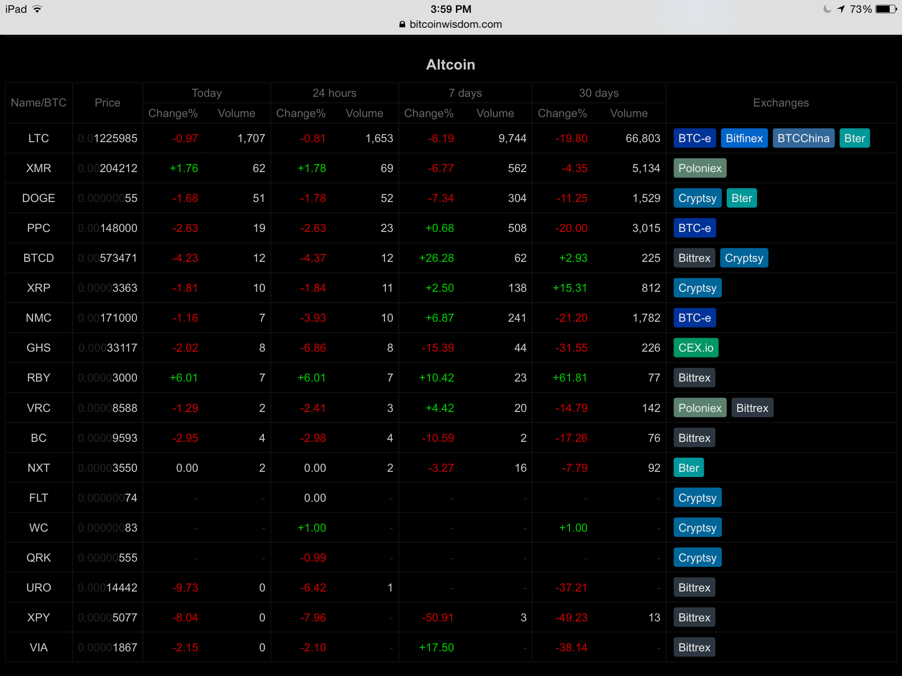Image resolution: width=902 pixels, height=676 pixels.
Task: Tap XPY 7 days change -50.91
Action: pyautogui.click(x=438, y=617)
